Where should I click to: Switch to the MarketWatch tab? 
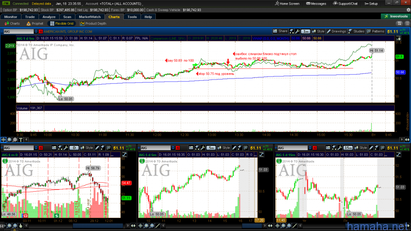[89, 17]
